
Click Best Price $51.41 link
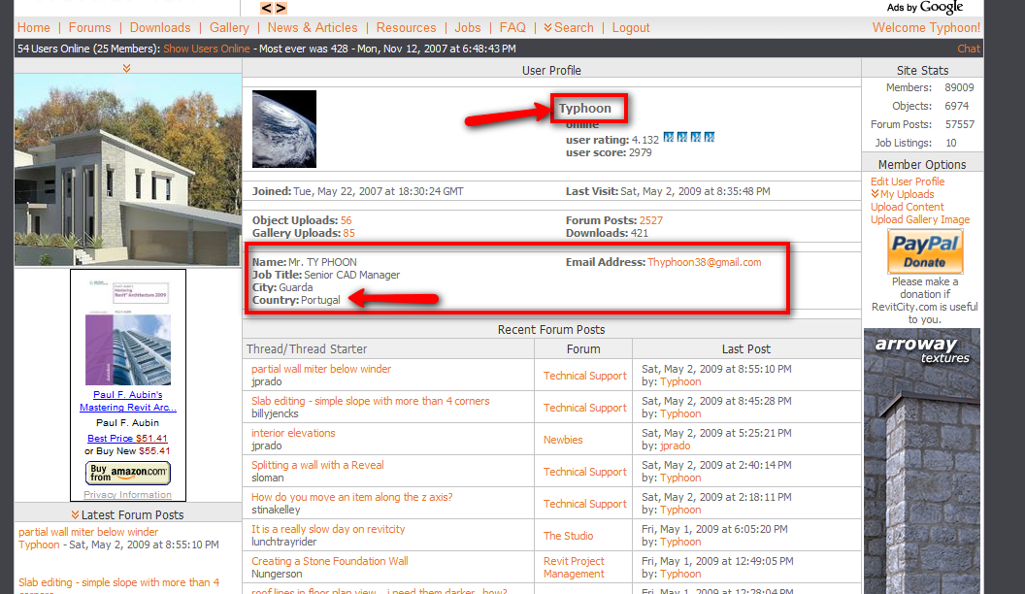127,439
